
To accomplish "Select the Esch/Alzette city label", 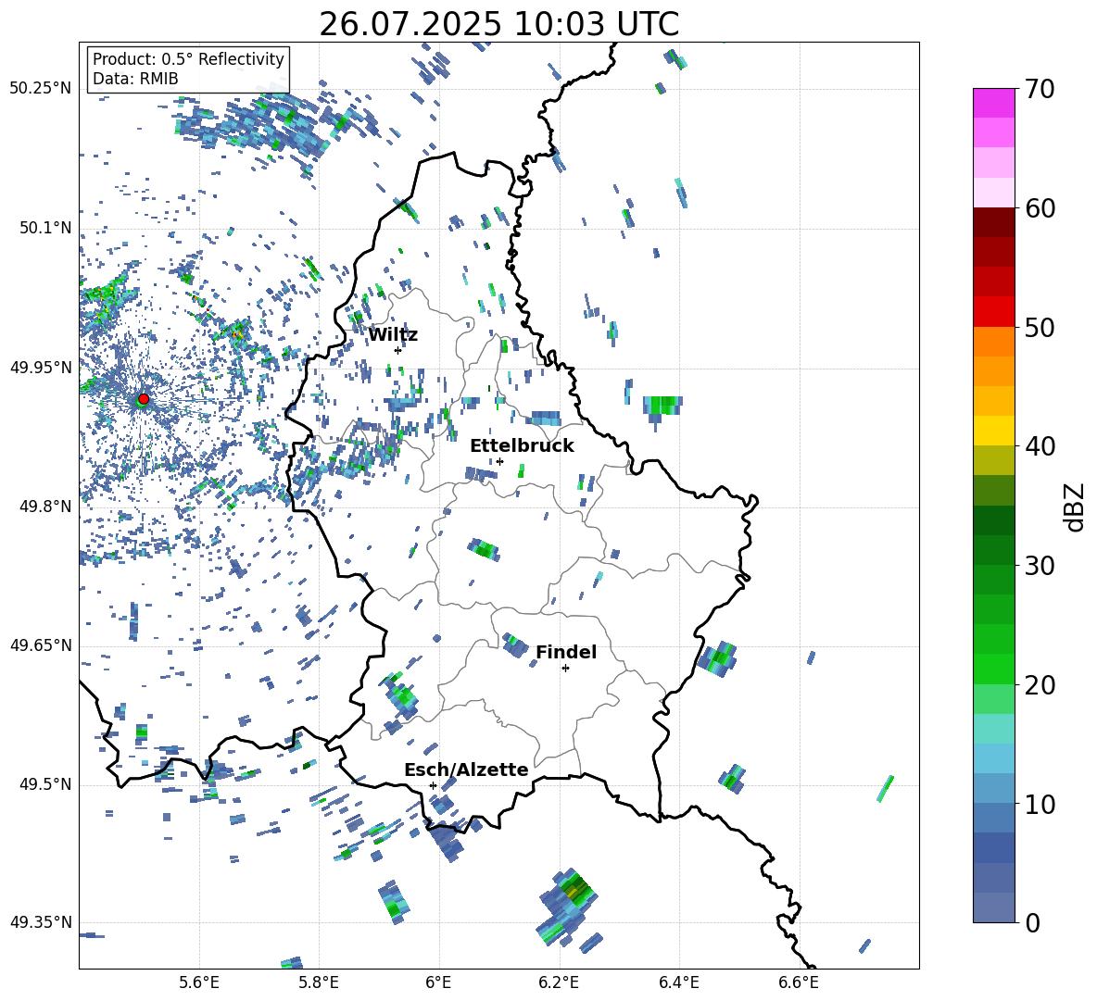I will click(466, 770).
